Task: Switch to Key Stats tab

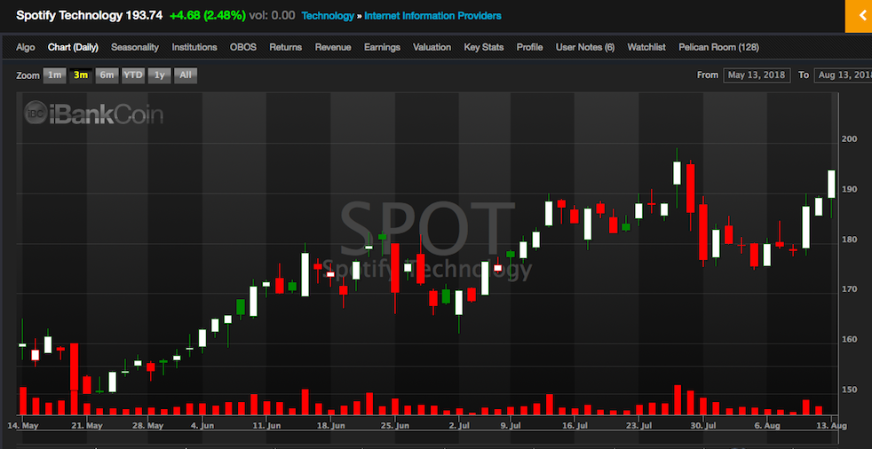Action: click(x=484, y=47)
